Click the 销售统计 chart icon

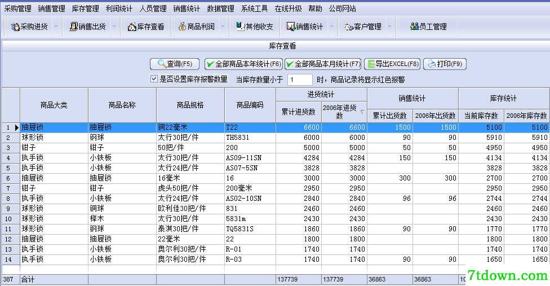[x=291, y=27]
